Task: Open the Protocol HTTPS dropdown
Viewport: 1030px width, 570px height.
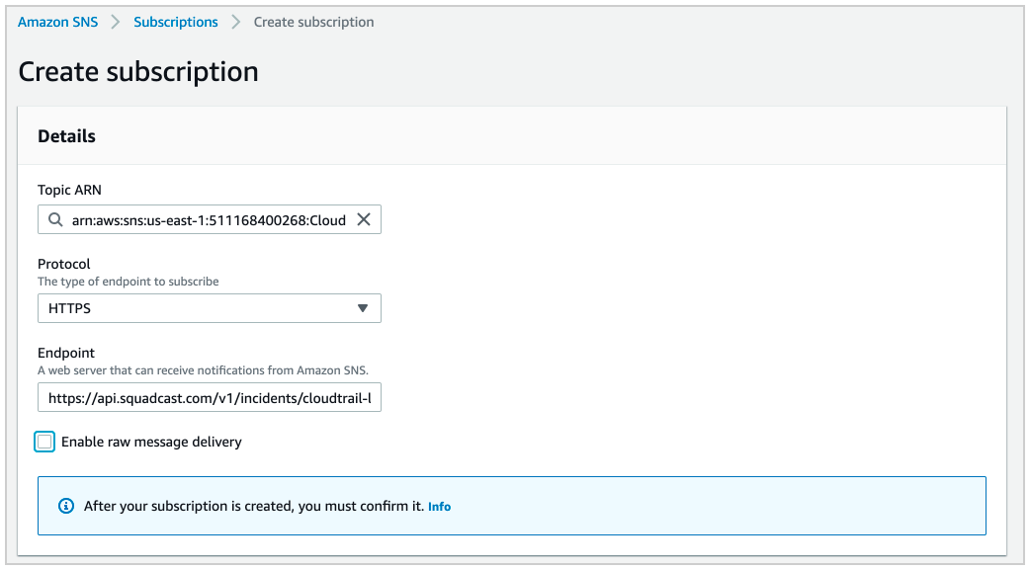Action: coord(210,308)
